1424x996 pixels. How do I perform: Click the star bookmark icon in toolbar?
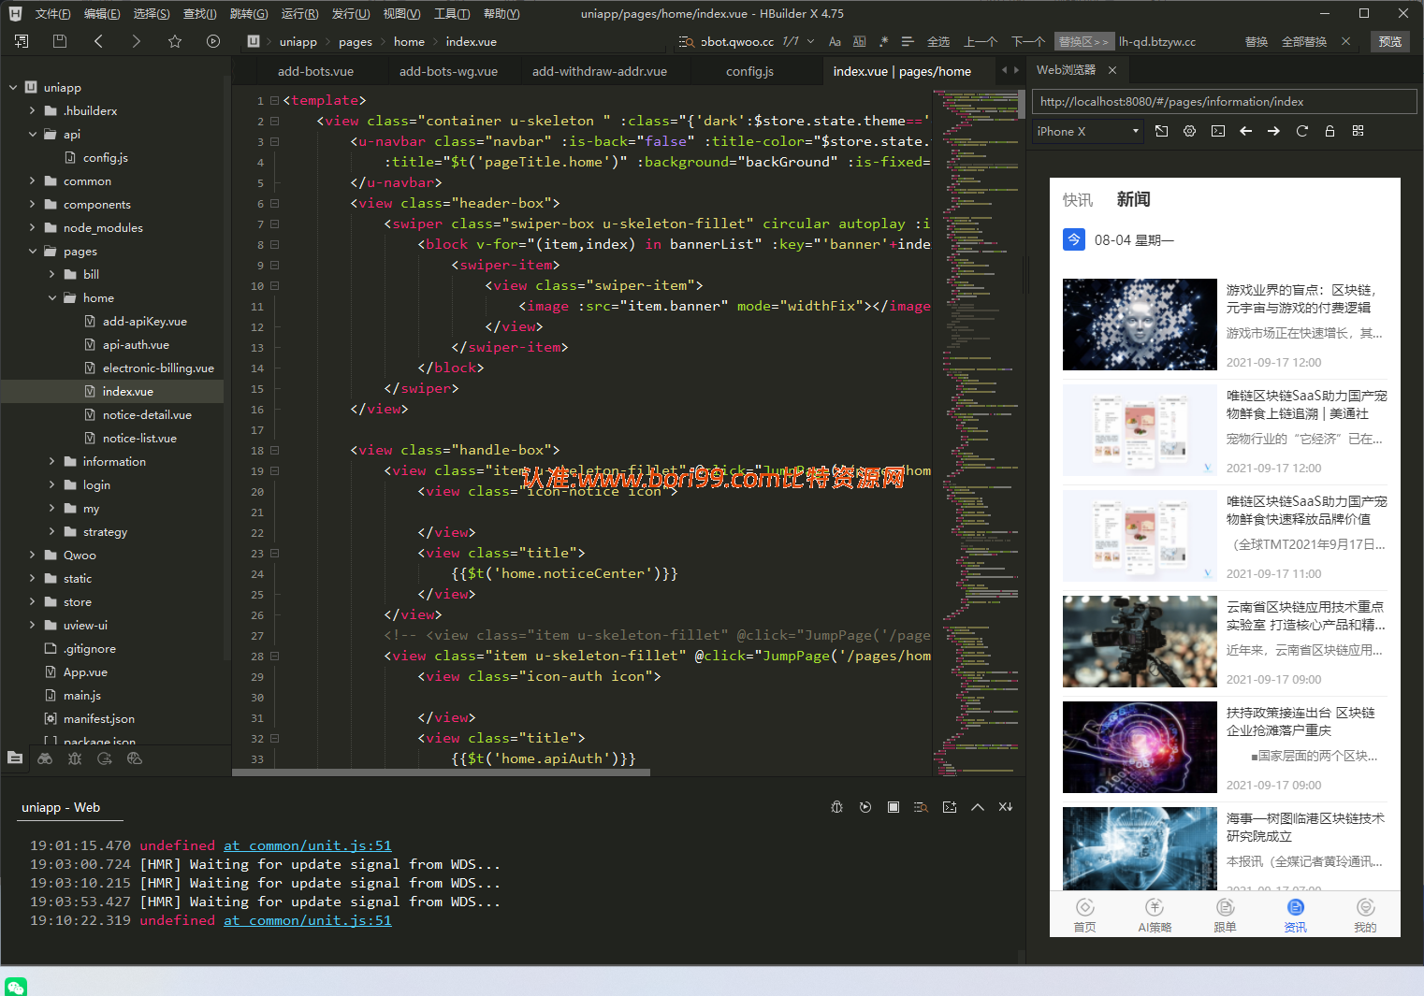click(x=175, y=41)
